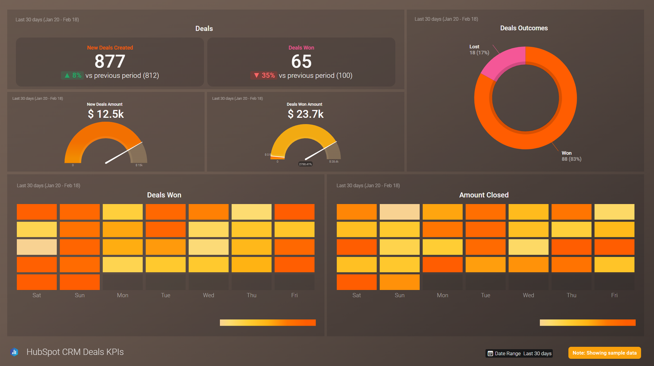
Task: Click the 'Note: Showing sample data' button
Action: (604, 353)
